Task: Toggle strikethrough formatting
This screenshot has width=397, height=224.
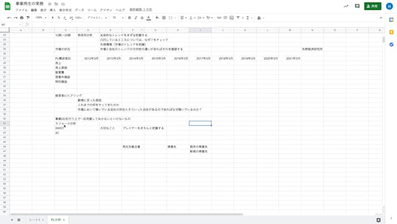Action: pos(142,17)
